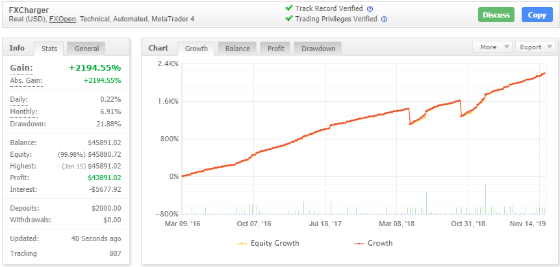Toggle Equity Growth series in chart legend
The height and width of the screenshot is (267, 560).
pyautogui.click(x=268, y=243)
